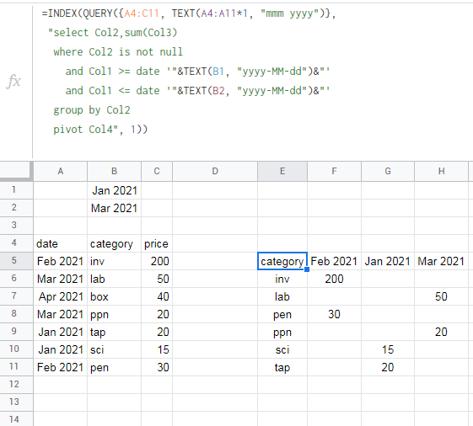This screenshot has width=473, height=426.
Task: Click cell A5 Feb 2021
Action: [x=61, y=261]
